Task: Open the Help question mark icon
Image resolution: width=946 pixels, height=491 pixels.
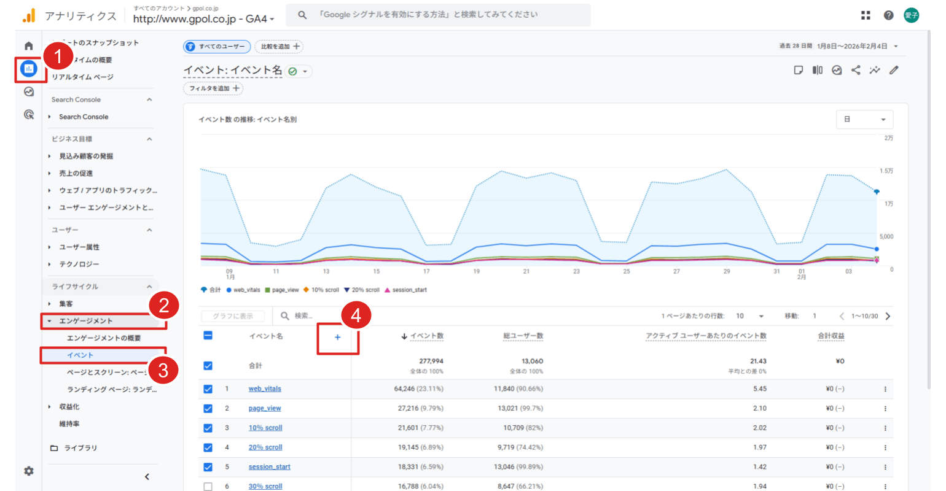Action: point(888,15)
